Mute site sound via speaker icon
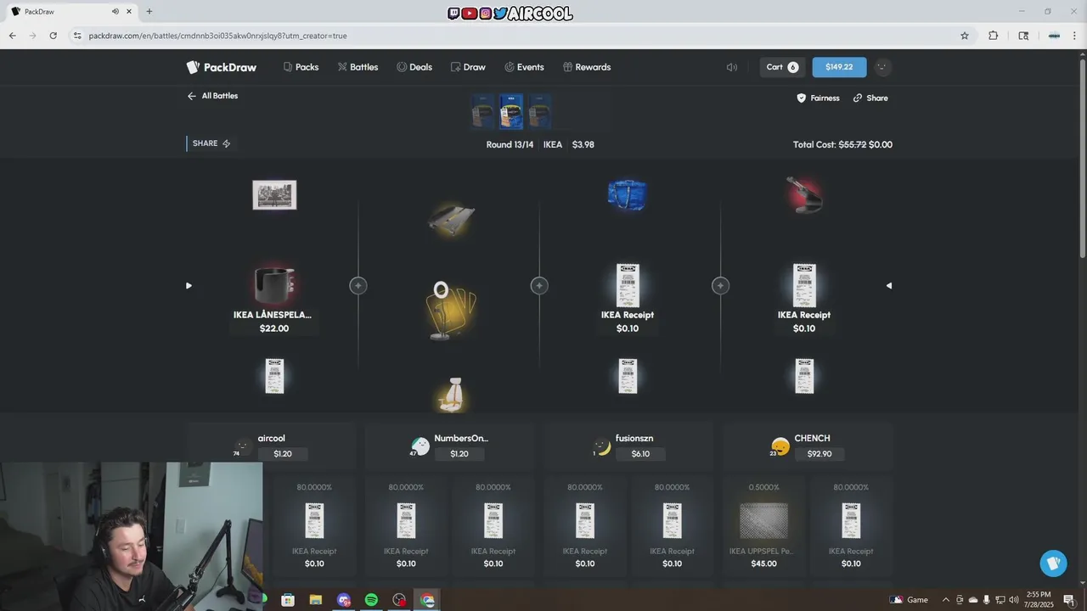Image resolution: width=1087 pixels, height=611 pixels. (731, 67)
